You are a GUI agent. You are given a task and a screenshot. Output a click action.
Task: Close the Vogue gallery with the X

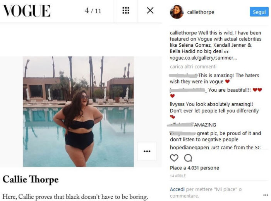(150, 10)
